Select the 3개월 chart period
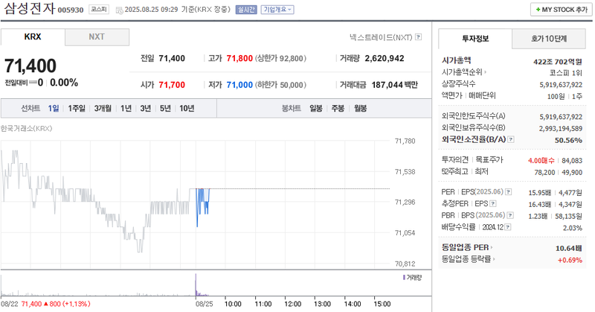Image resolution: width=595 pixels, height=312 pixels. 103,109
